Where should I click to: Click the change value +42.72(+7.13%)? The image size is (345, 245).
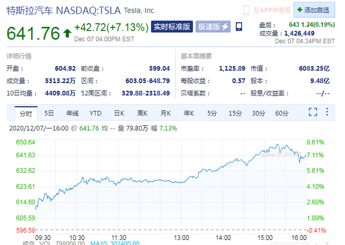point(112,27)
